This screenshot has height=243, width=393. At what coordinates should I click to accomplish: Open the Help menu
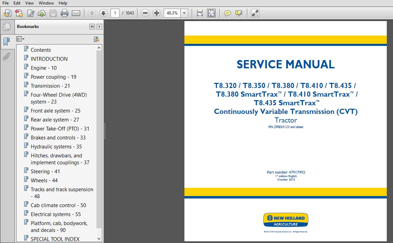63,3
